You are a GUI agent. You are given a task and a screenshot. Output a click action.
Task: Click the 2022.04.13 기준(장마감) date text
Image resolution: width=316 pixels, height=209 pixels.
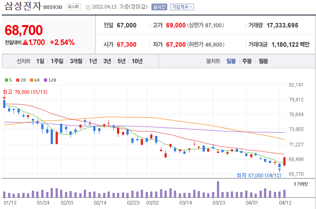pos(120,7)
